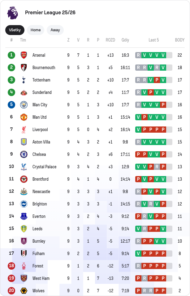Click the red position 18 badge
This screenshot has width=190, height=296.
click(x=11, y=266)
